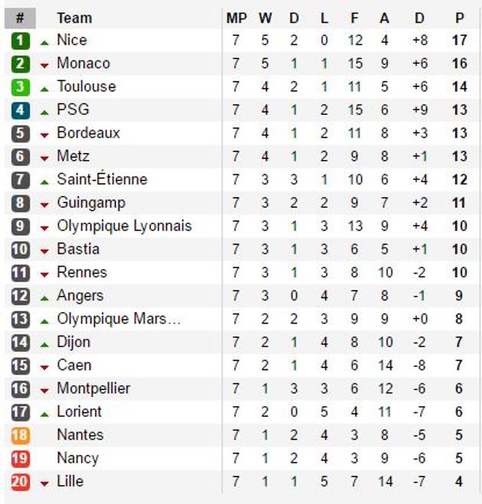This screenshot has width=482, height=504.
Task: Click Nice's green rank 1 badge
Action: tap(20, 41)
